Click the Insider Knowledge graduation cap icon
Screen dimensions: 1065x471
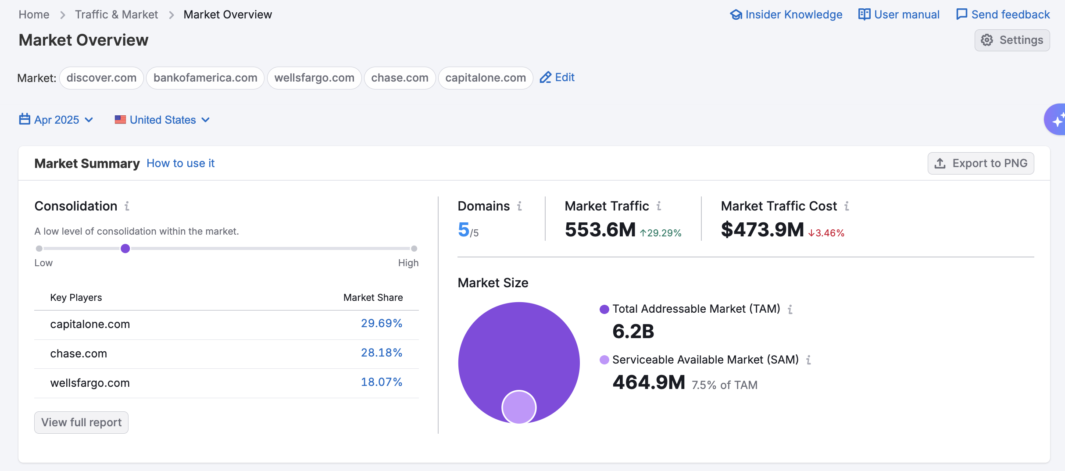736,14
